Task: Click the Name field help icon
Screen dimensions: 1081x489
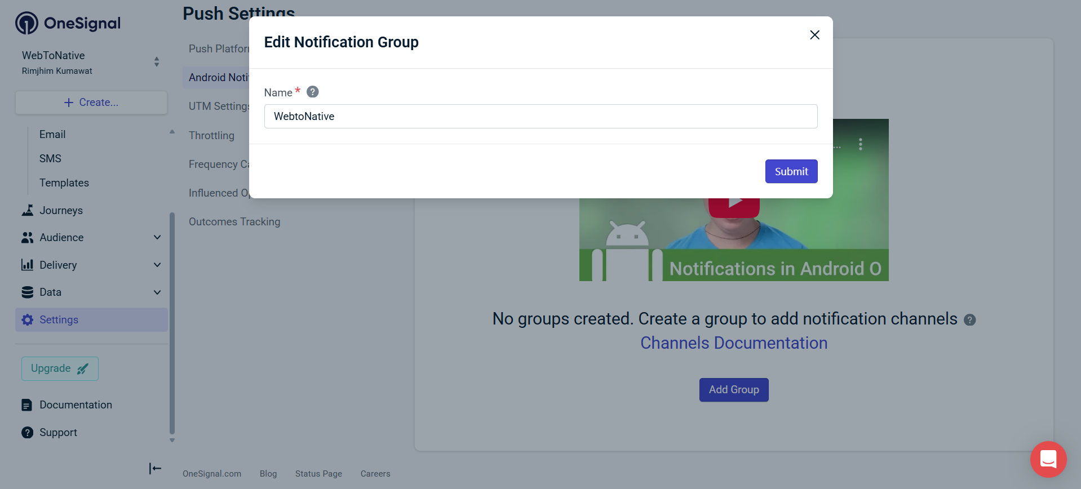Action: [313, 92]
